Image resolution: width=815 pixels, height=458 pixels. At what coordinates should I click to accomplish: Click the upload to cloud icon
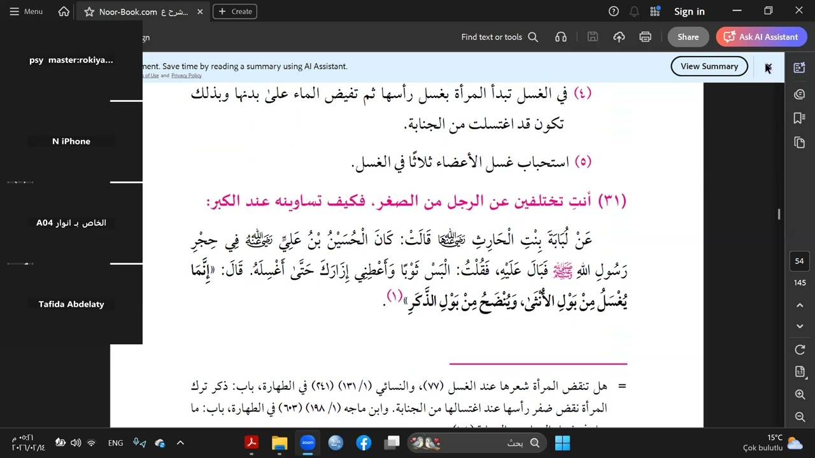pyautogui.click(x=619, y=37)
